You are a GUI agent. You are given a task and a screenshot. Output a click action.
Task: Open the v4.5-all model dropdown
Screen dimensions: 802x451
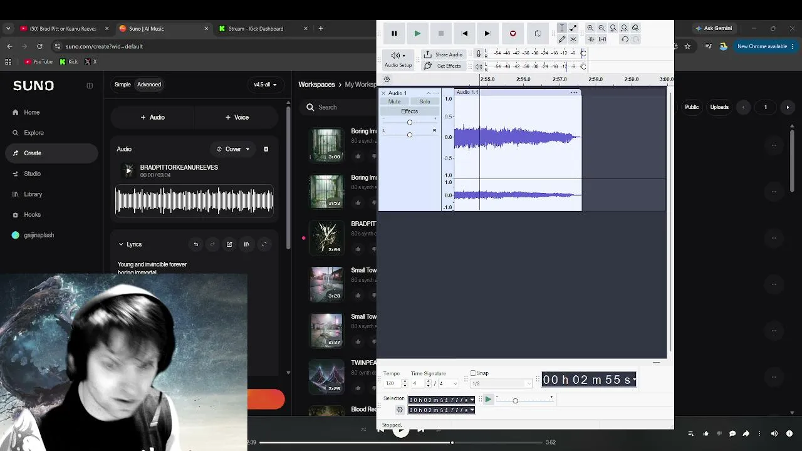265,85
